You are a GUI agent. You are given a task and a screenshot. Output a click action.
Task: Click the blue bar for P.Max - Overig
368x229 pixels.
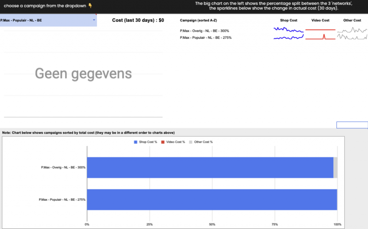210,167
